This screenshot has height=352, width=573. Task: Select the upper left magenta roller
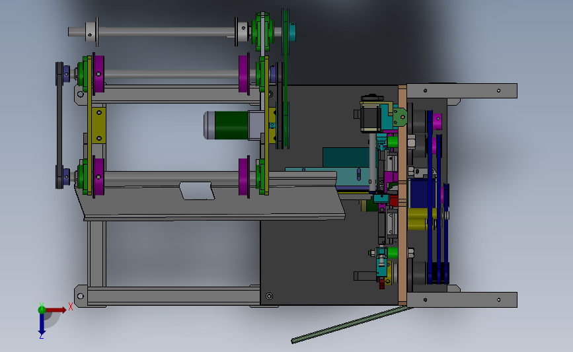[x=98, y=74]
